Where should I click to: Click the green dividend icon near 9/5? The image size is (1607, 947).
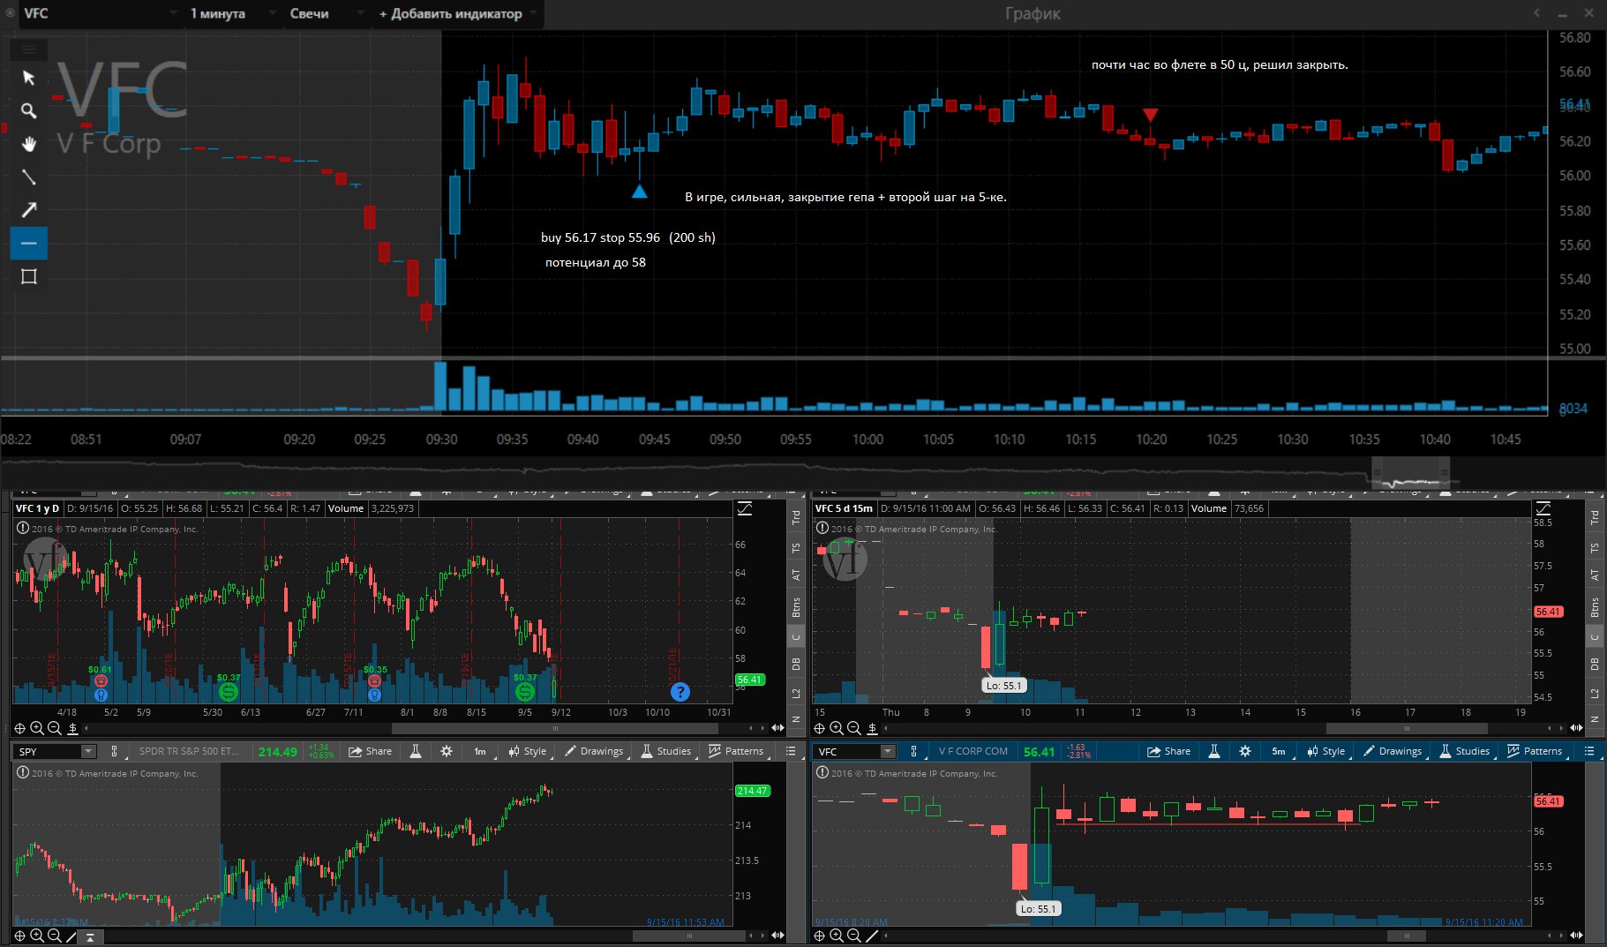tap(525, 692)
